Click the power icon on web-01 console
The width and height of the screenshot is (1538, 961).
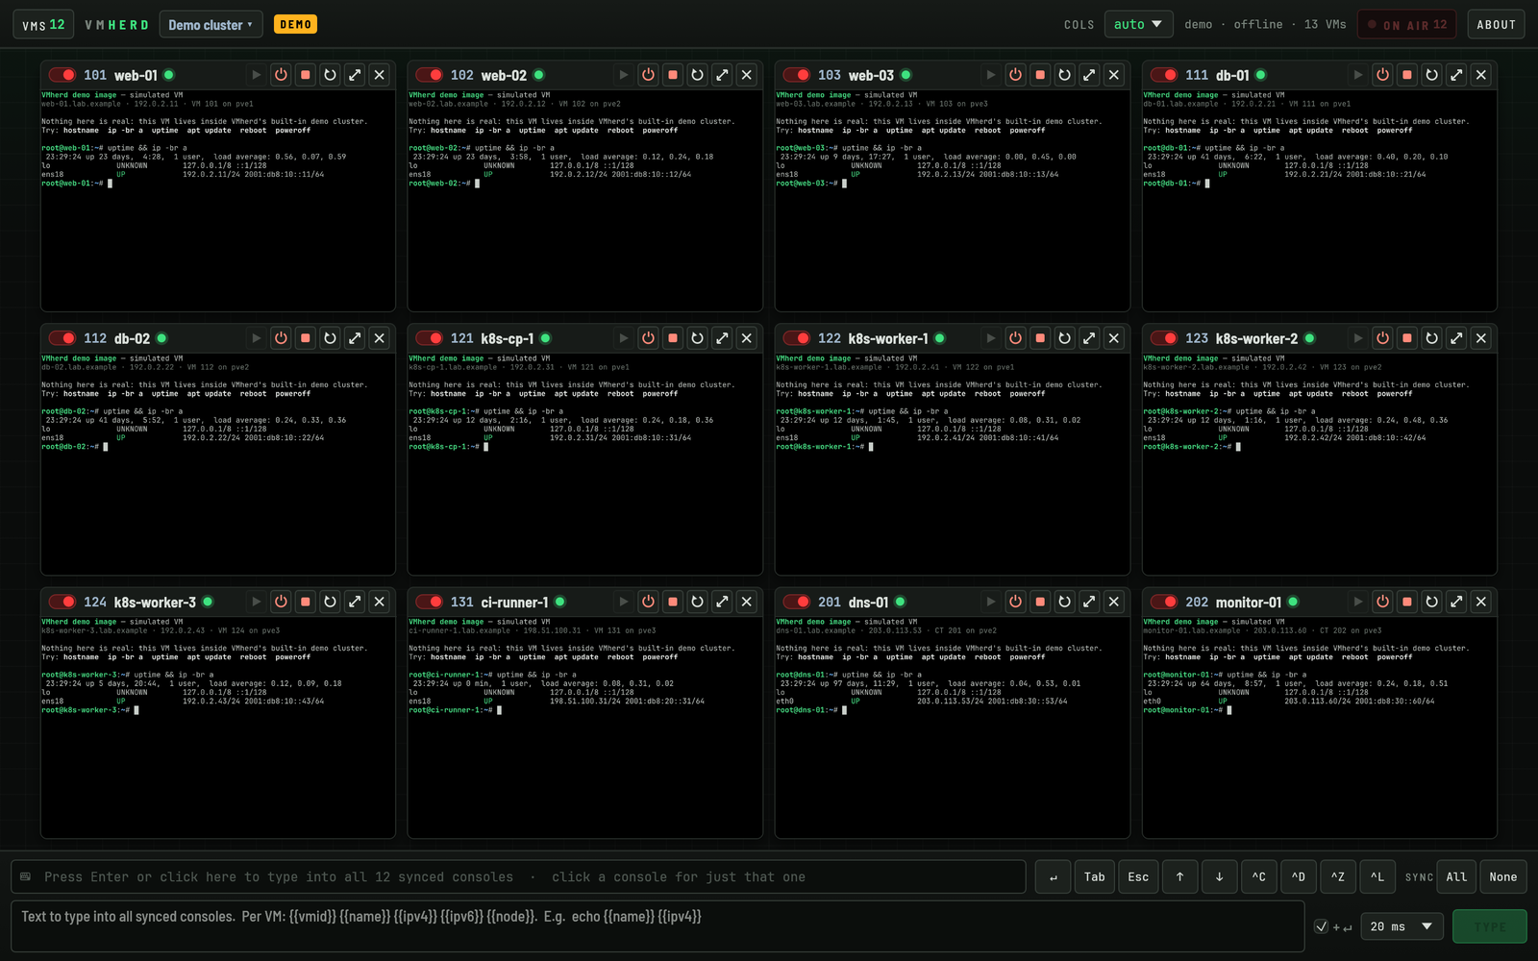tap(281, 75)
